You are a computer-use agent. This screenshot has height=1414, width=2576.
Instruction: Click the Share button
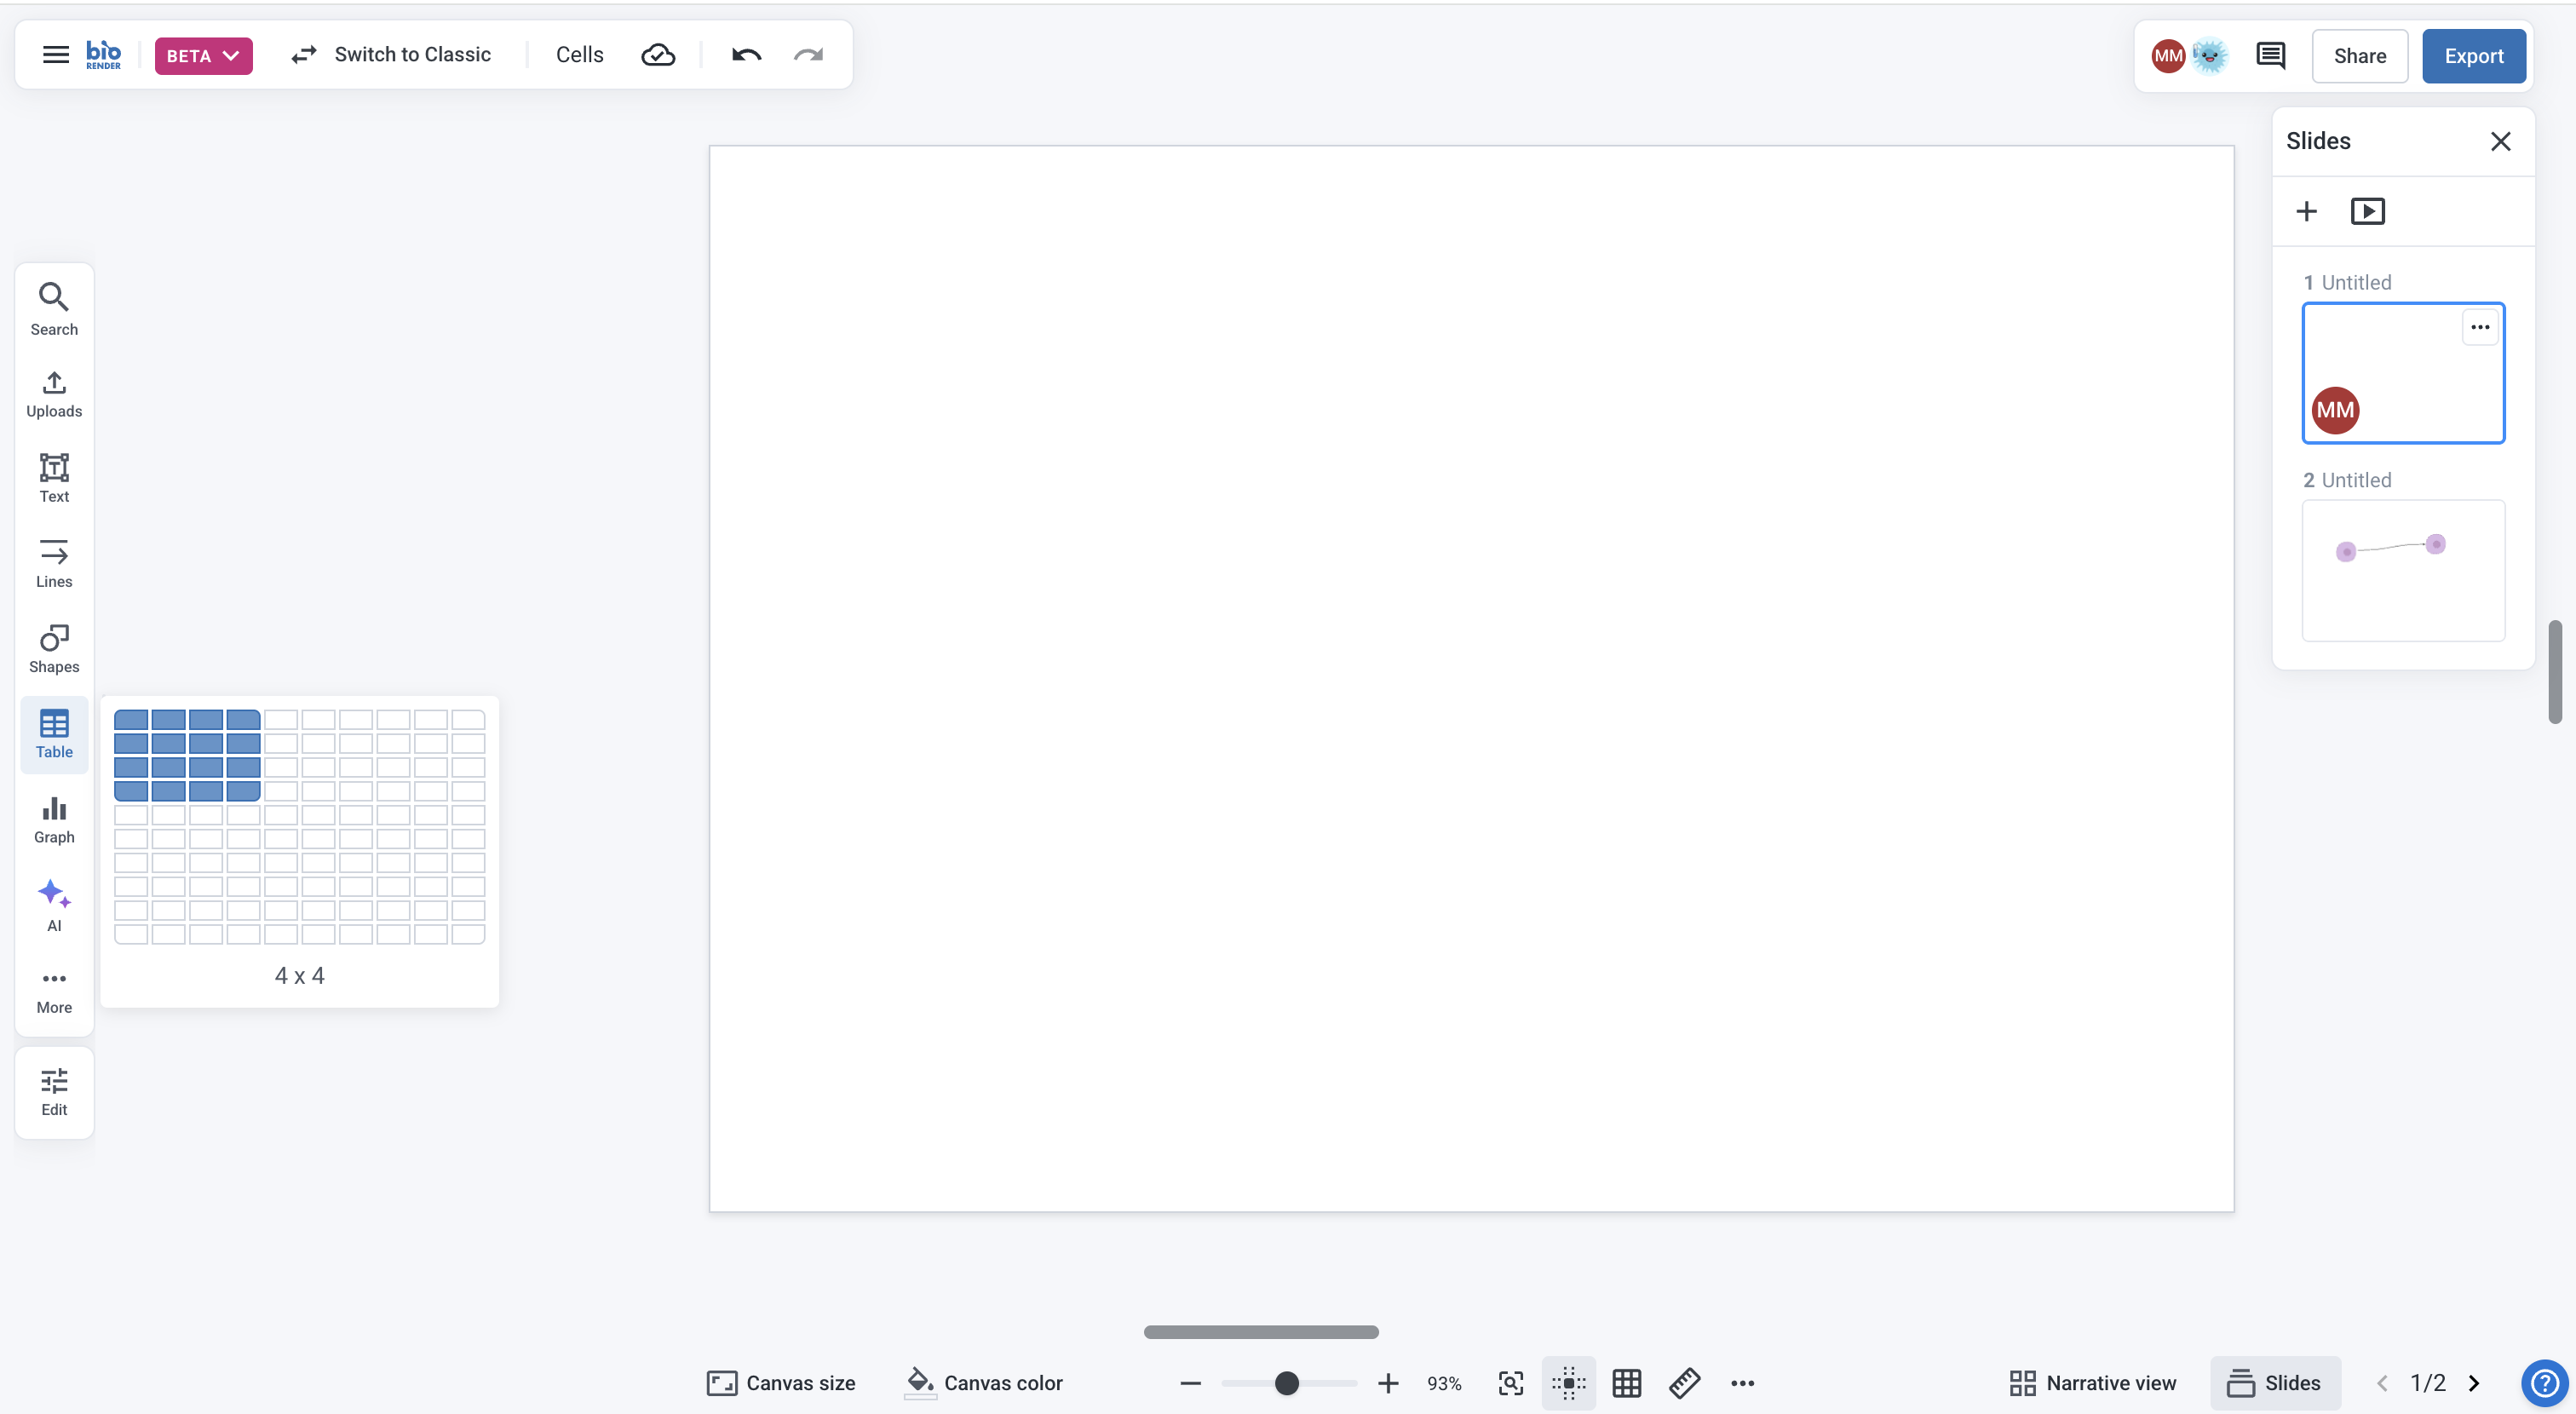click(x=2359, y=56)
